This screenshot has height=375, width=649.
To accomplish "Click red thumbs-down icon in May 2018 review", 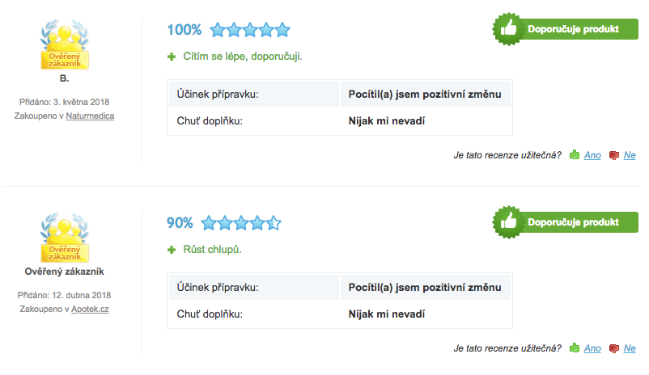I will click(614, 155).
